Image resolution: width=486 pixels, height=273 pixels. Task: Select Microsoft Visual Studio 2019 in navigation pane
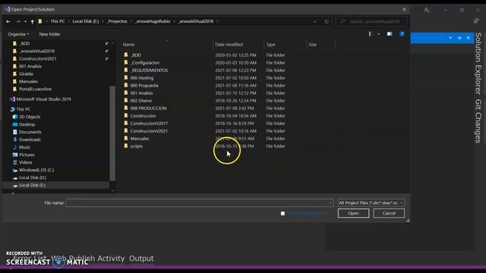click(43, 99)
